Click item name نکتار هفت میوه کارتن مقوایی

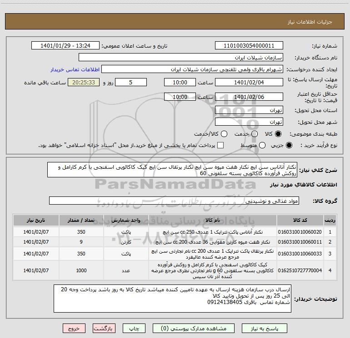coord(213,242)
